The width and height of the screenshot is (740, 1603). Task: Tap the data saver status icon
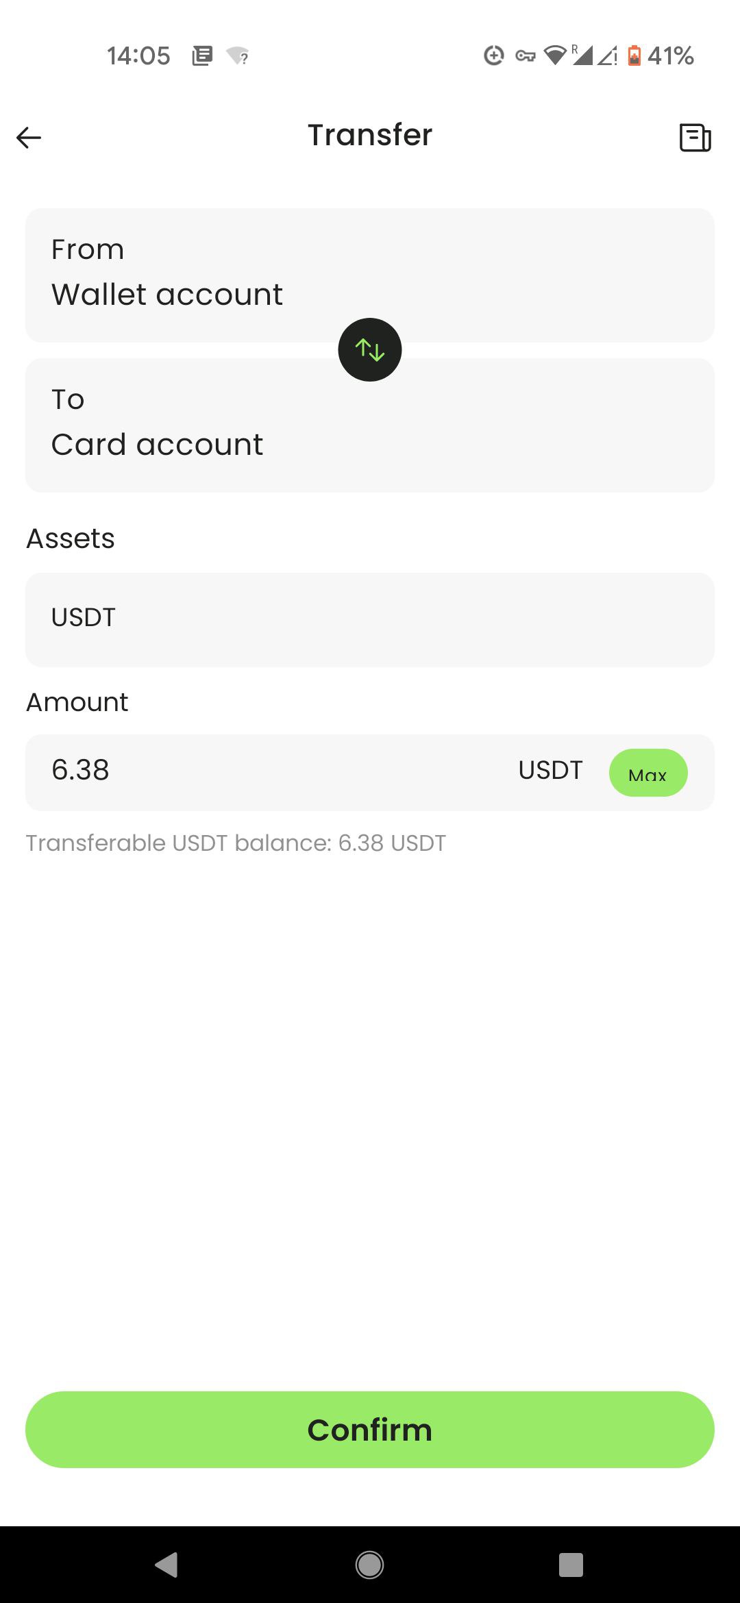493,55
